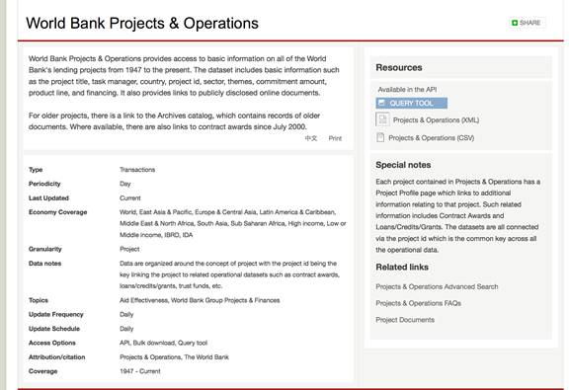Click the first description paragraph
Screen dimensions: 569x390
tap(184, 75)
